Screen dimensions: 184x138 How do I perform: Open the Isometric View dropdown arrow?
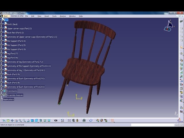point(38,122)
